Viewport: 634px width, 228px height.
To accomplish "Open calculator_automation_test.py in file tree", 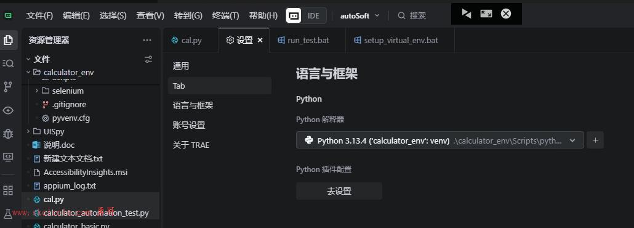I will point(90,213).
